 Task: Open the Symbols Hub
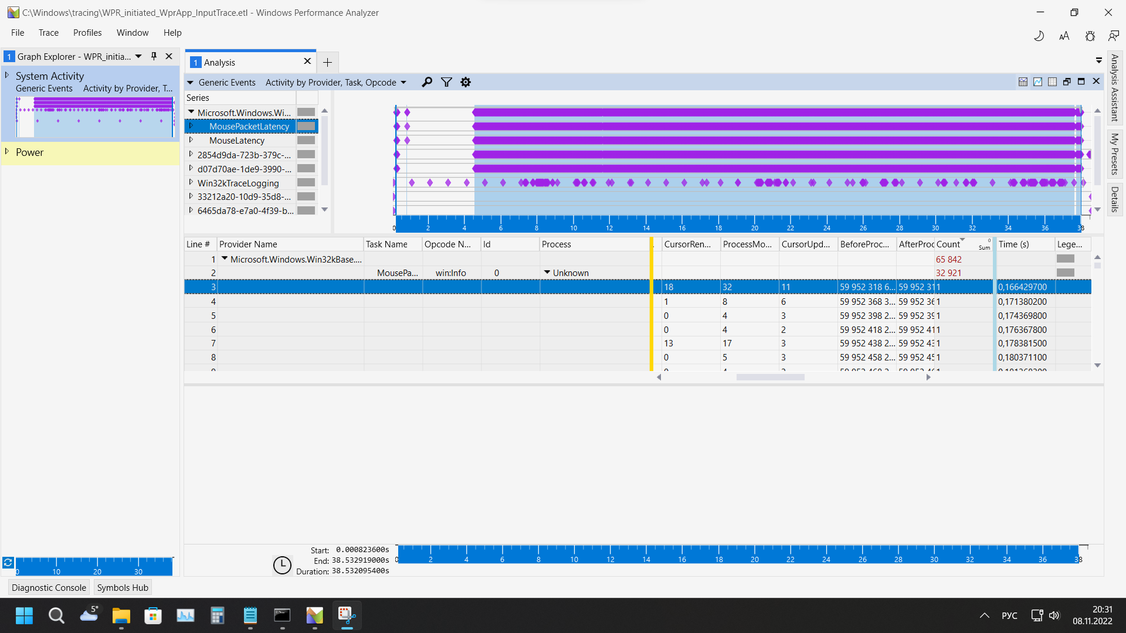coord(123,587)
